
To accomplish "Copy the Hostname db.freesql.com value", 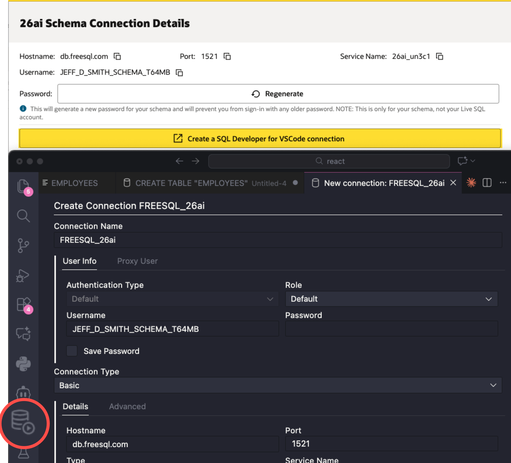I will tap(117, 56).
